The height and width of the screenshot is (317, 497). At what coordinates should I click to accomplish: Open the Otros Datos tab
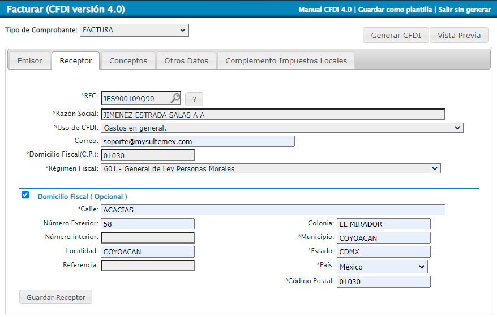coord(186,60)
